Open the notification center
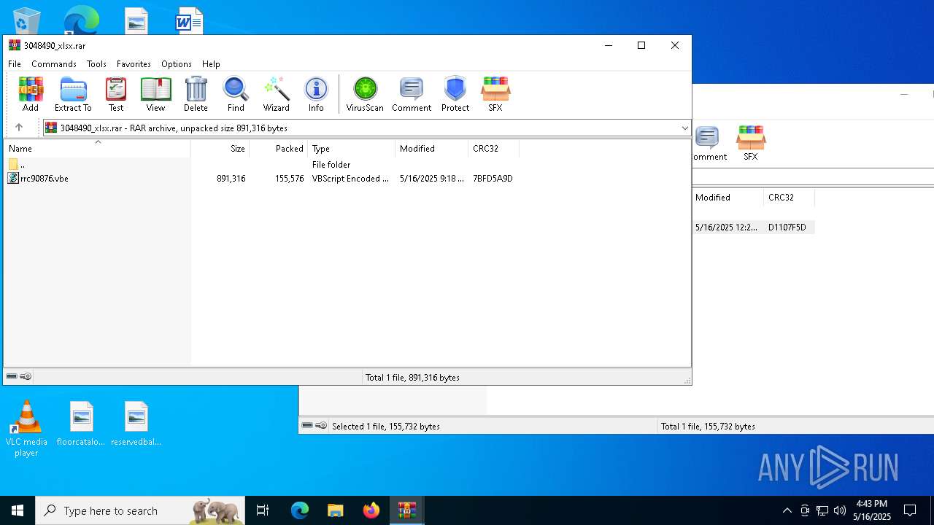This screenshot has width=934, height=525. point(910,510)
